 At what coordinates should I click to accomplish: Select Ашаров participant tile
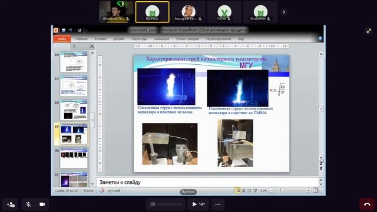pyautogui.click(x=188, y=12)
